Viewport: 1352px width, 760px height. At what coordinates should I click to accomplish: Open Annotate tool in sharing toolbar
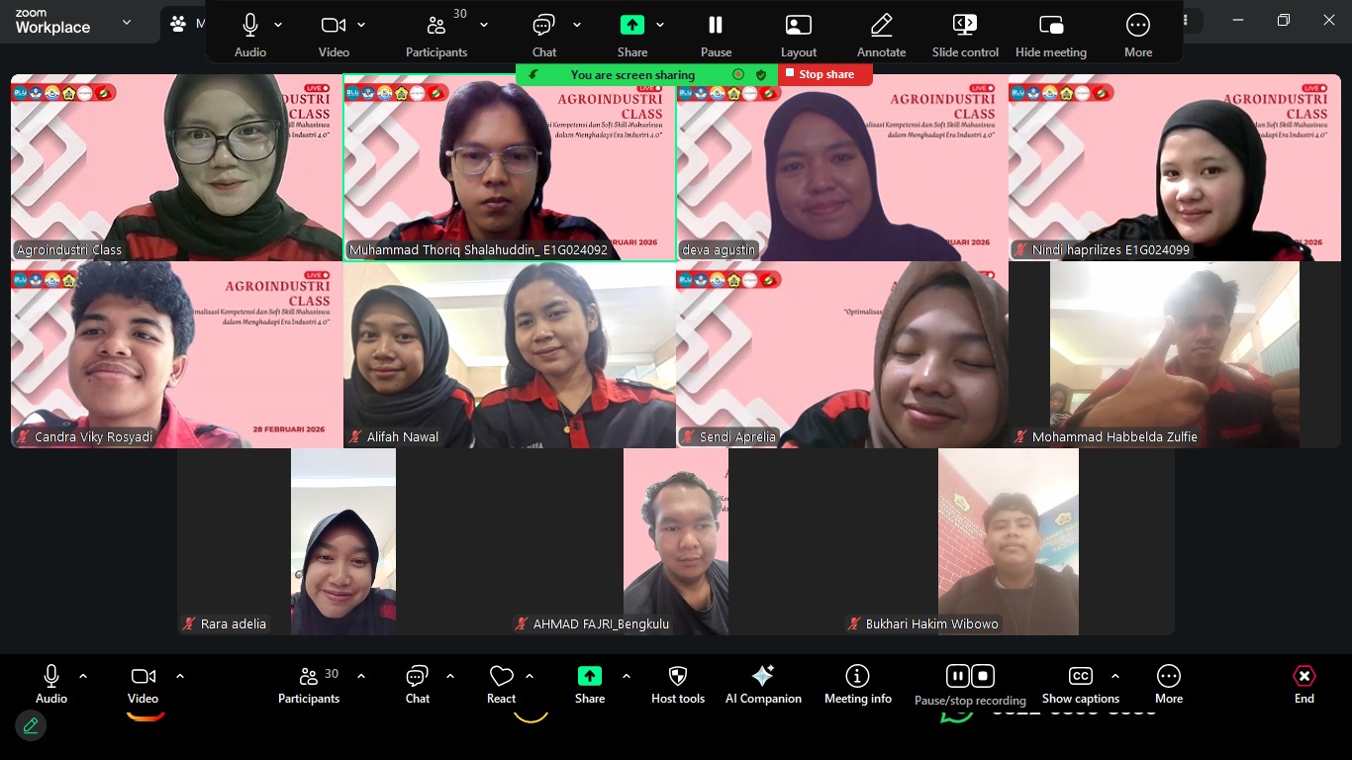881,35
